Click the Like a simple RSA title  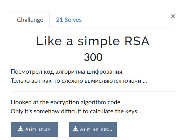tap(93, 41)
